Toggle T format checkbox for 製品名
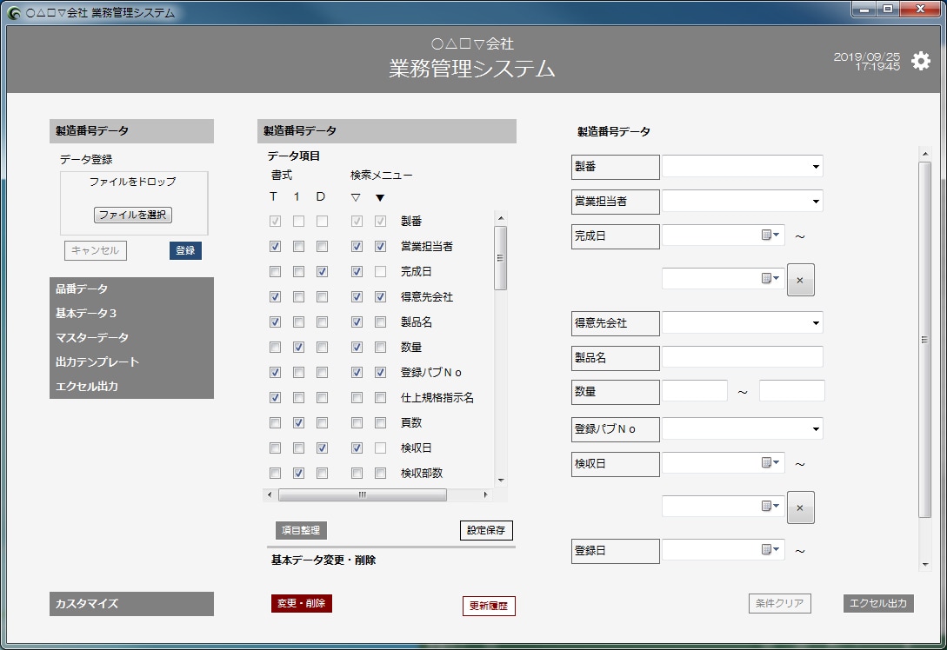The width and height of the screenshot is (947, 650). (276, 322)
